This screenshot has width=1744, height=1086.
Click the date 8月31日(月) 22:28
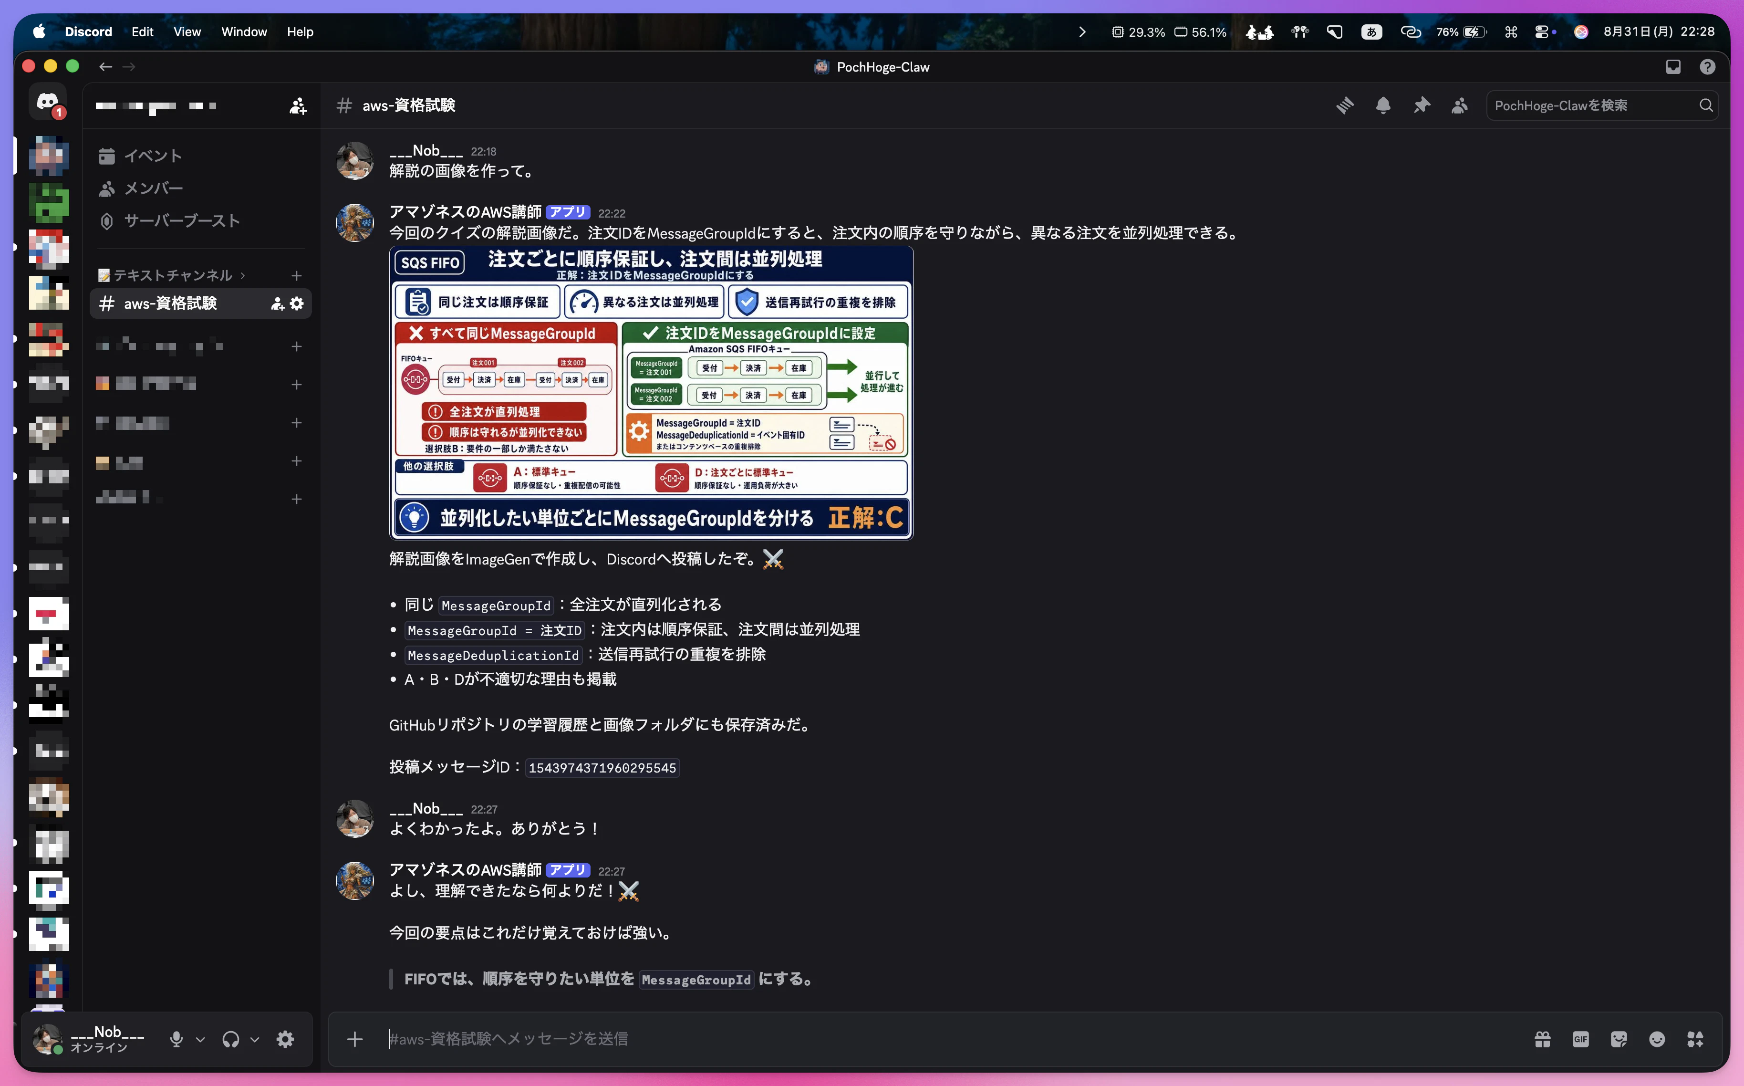(x=1659, y=31)
